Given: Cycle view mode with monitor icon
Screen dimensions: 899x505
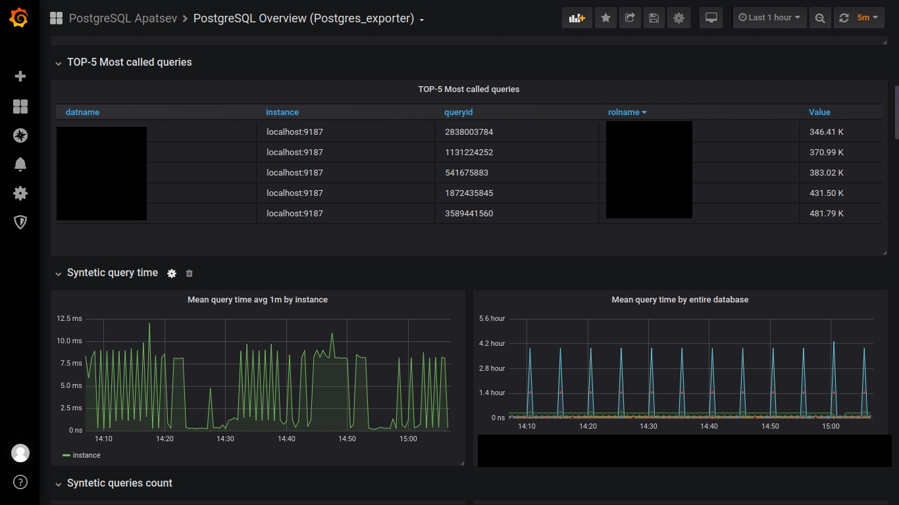Looking at the screenshot, I should pyautogui.click(x=711, y=18).
